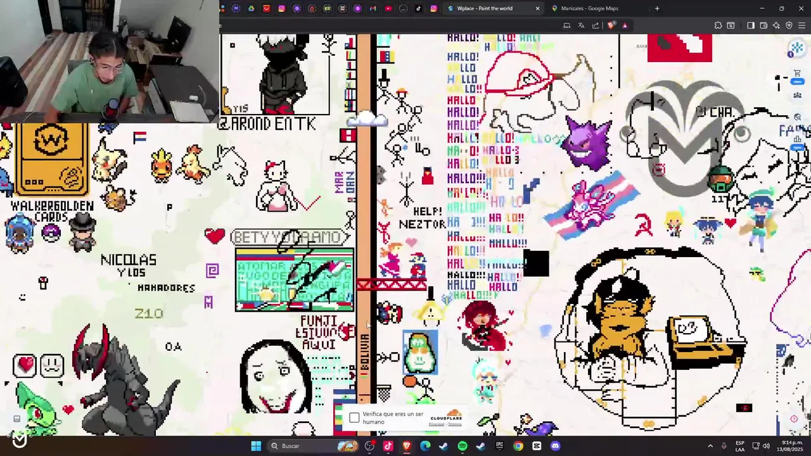811x456 pixels.
Task: Open CapCut from the taskbar
Action: tap(537, 446)
